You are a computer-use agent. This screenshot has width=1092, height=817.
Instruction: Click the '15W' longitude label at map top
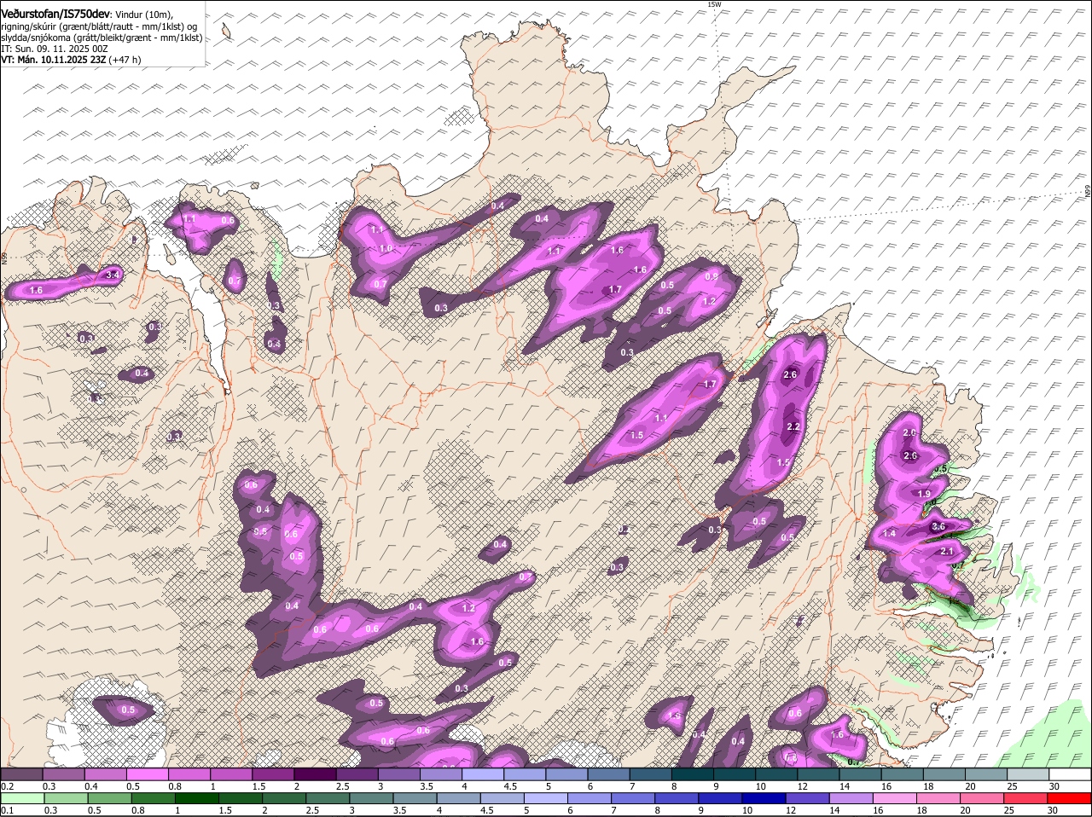(714, 4)
